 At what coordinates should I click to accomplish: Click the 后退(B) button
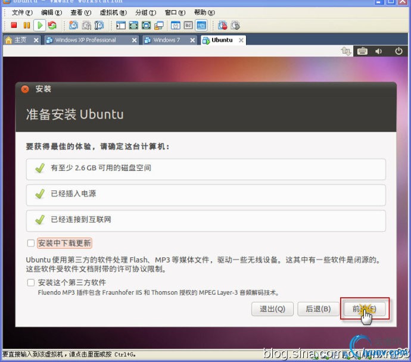point(318,309)
